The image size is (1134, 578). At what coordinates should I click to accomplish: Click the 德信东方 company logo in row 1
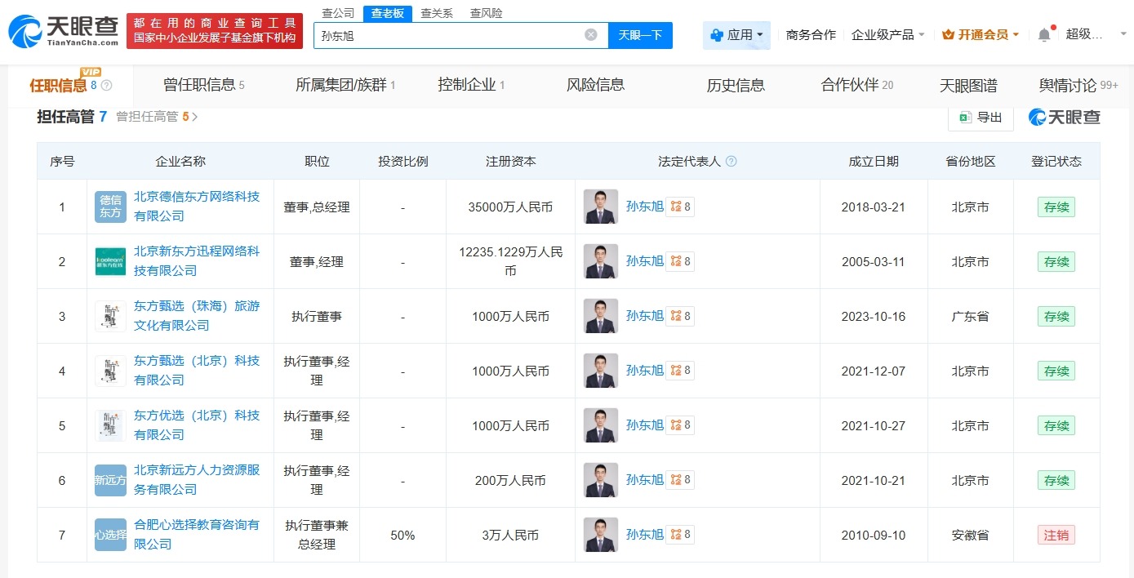[x=110, y=207]
